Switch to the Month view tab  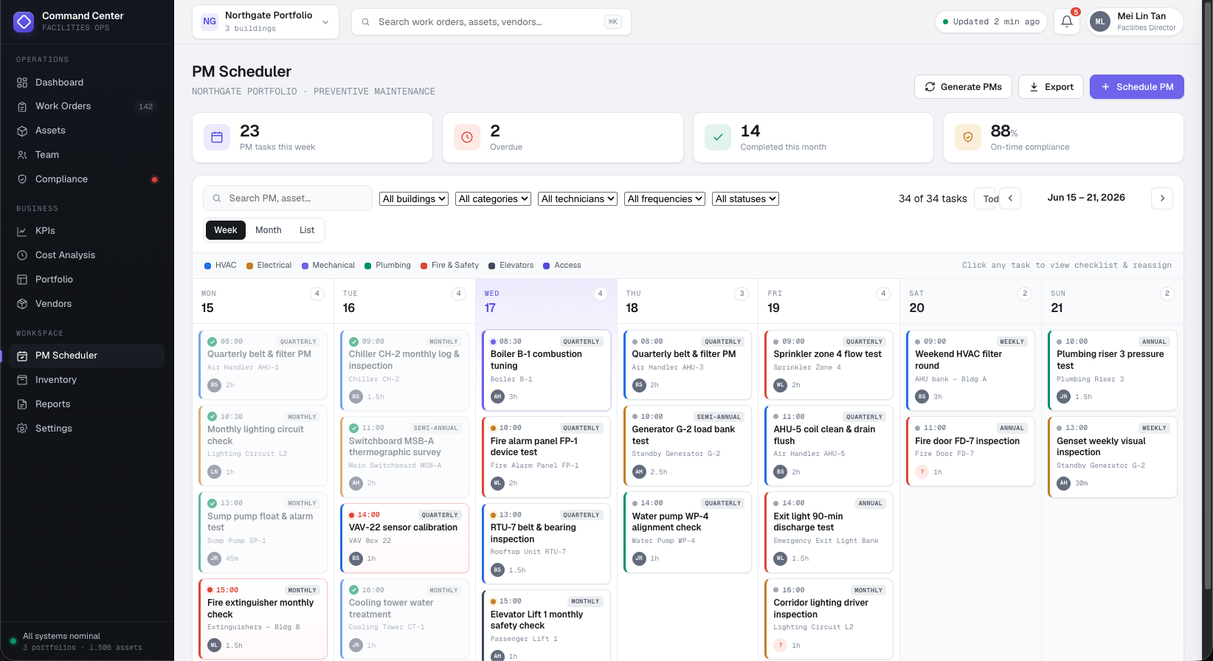pyautogui.click(x=269, y=230)
